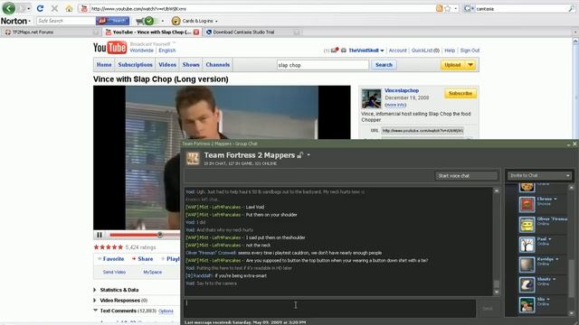Click into the chat message input box

[x=329, y=308]
